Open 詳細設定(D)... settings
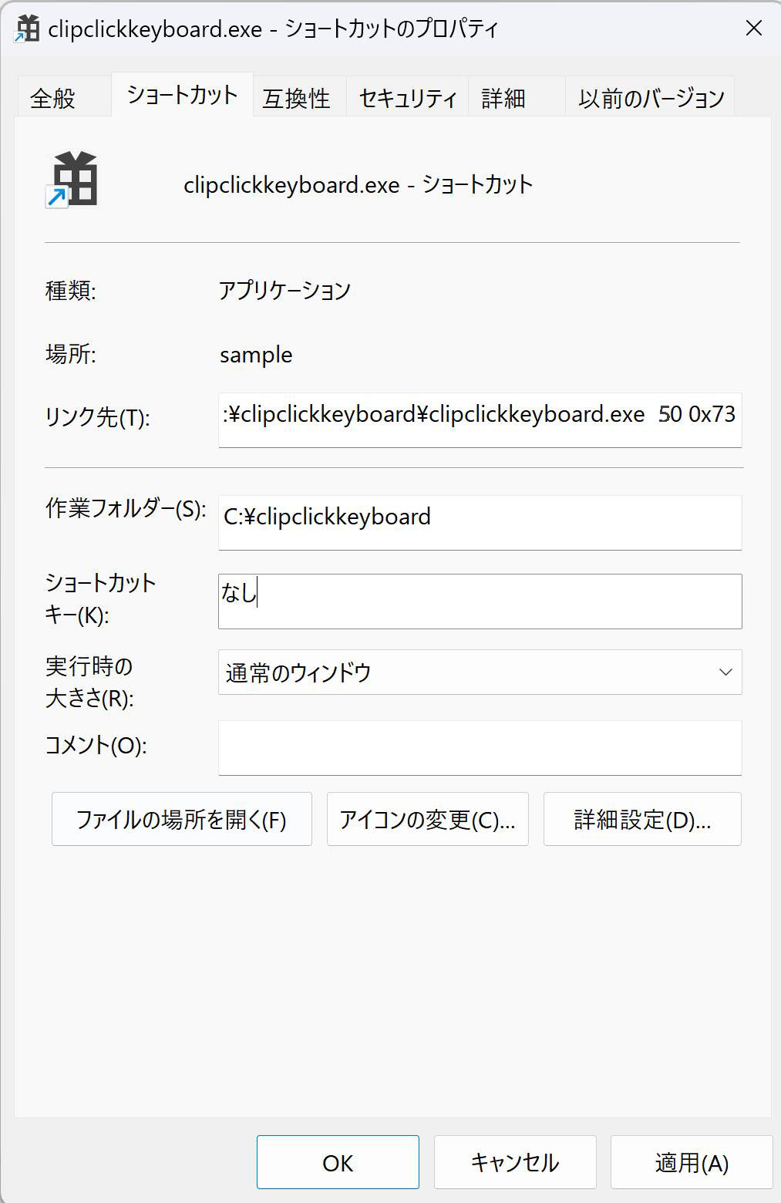The width and height of the screenshot is (781, 1203). click(x=641, y=819)
